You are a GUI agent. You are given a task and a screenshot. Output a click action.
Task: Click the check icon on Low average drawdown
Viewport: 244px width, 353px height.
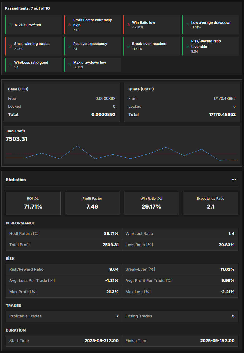point(187,25)
